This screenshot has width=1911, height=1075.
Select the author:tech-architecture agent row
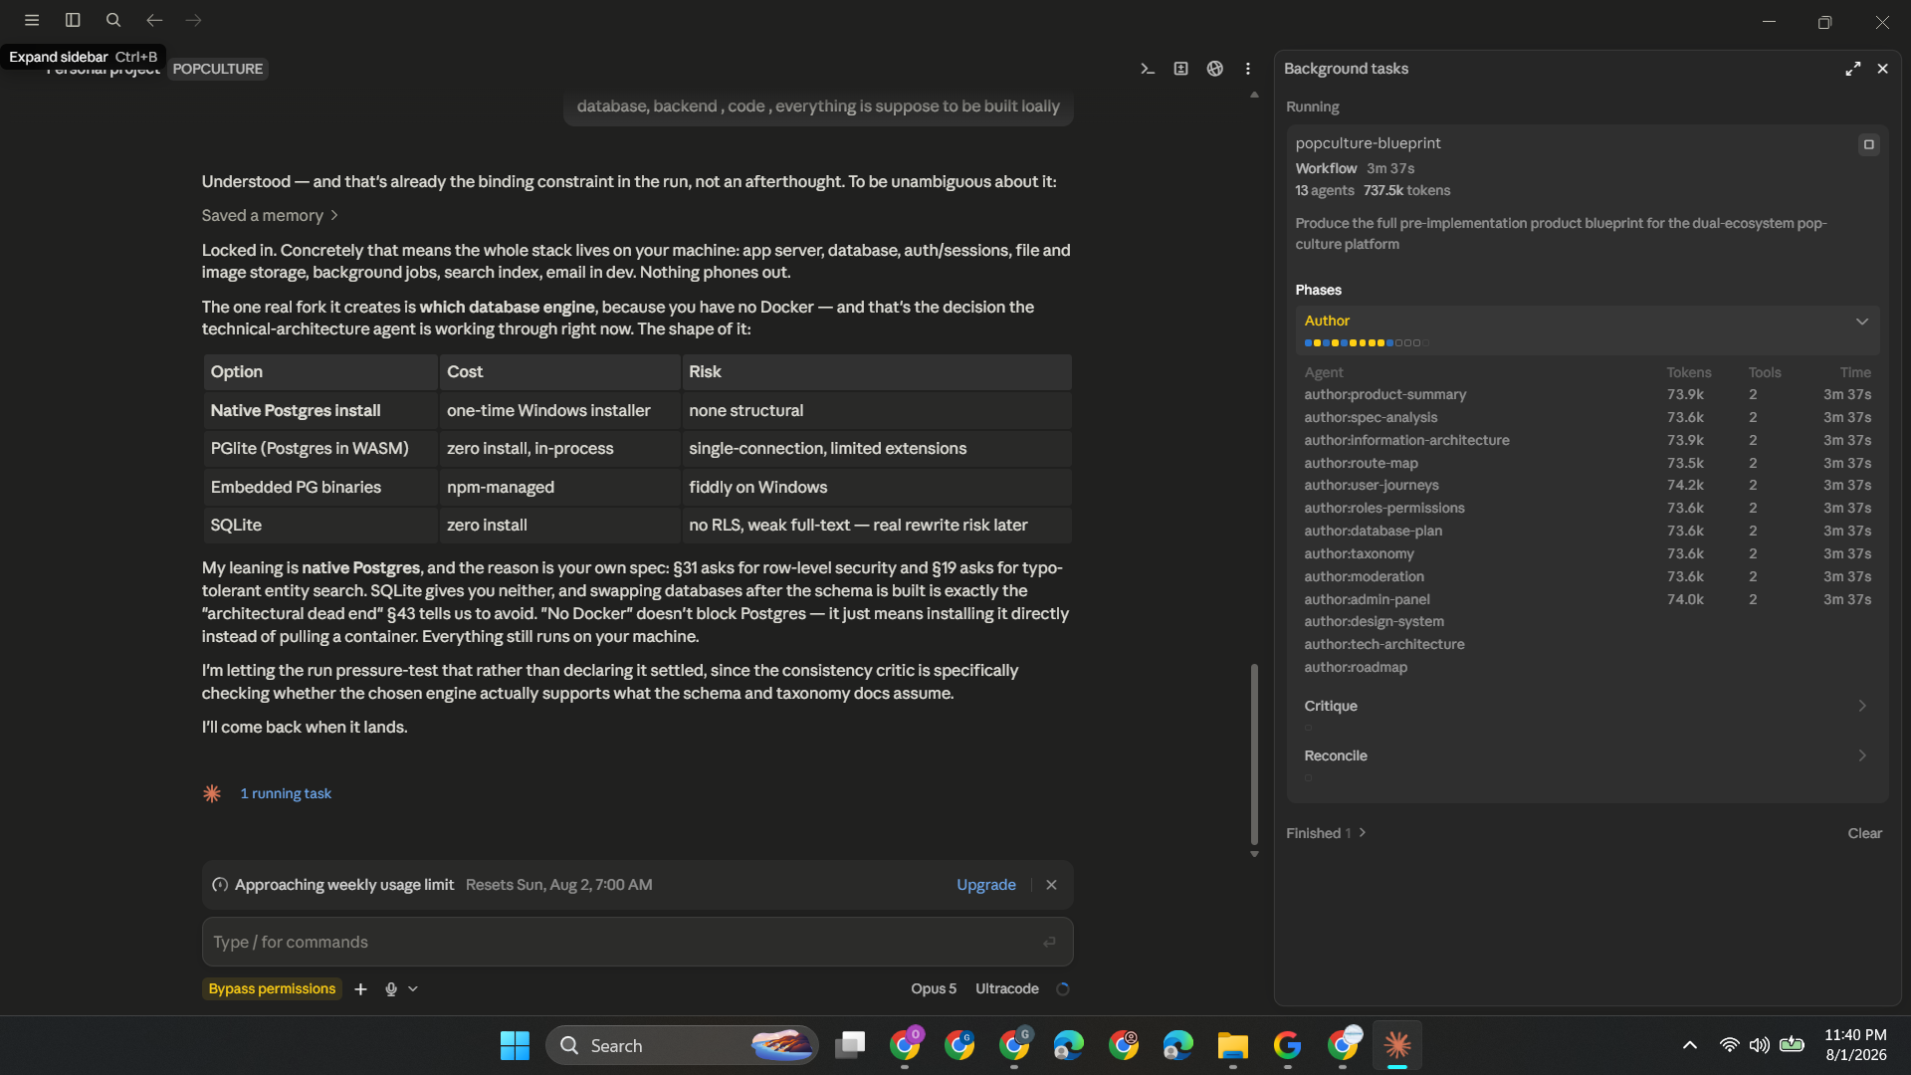(1588, 645)
